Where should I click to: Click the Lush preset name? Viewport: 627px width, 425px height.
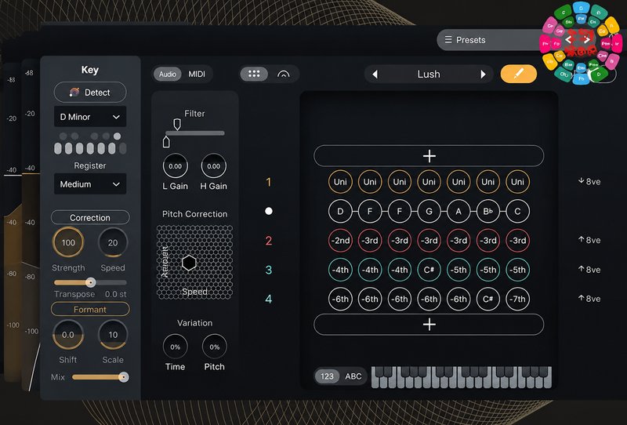429,74
